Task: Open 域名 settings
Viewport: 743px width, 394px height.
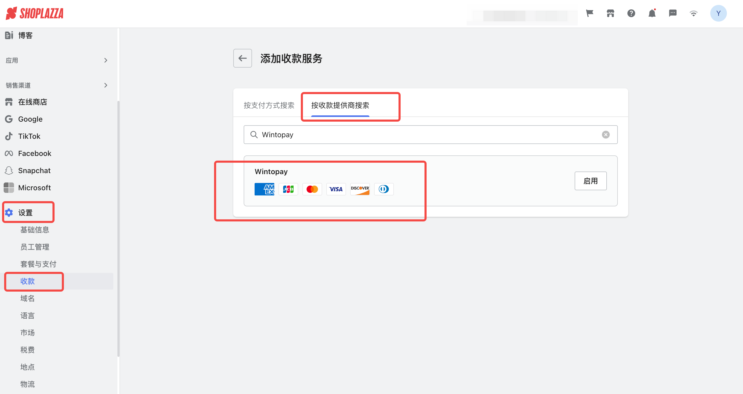Action: (x=27, y=298)
